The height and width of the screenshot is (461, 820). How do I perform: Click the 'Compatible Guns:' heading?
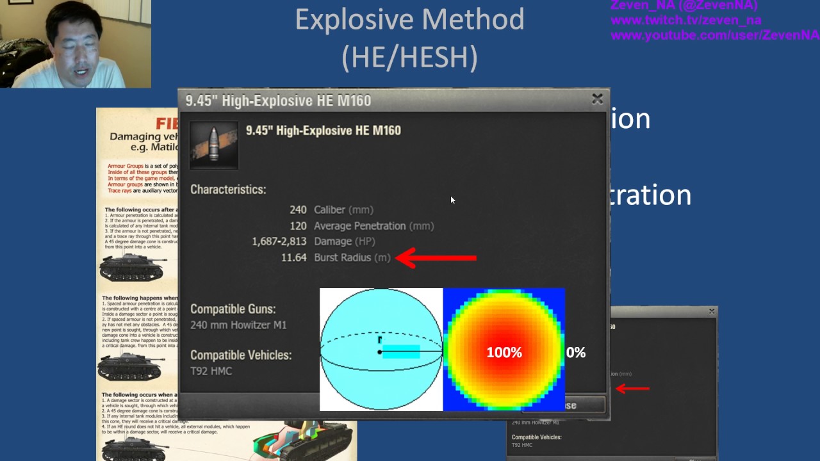(x=233, y=309)
